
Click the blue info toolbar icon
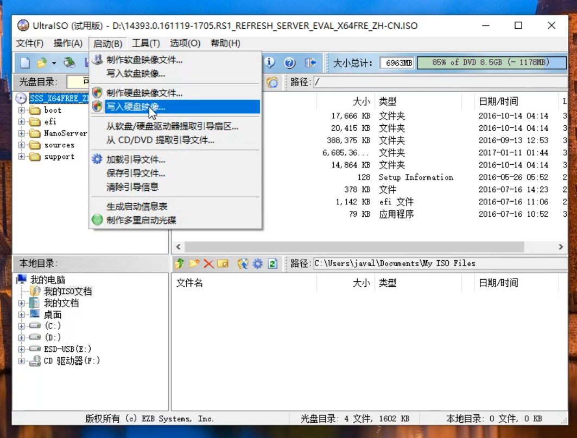tap(270, 63)
